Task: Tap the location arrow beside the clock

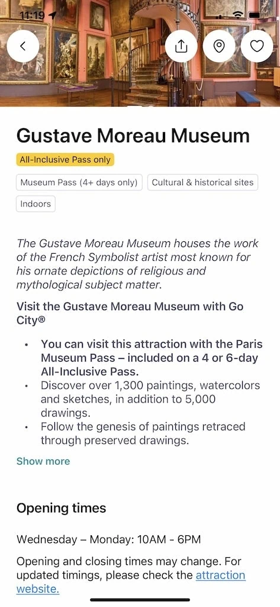Action: 53,15
